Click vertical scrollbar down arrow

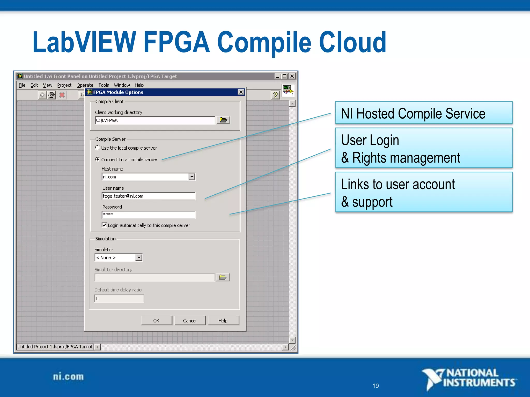tap(292, 340)
